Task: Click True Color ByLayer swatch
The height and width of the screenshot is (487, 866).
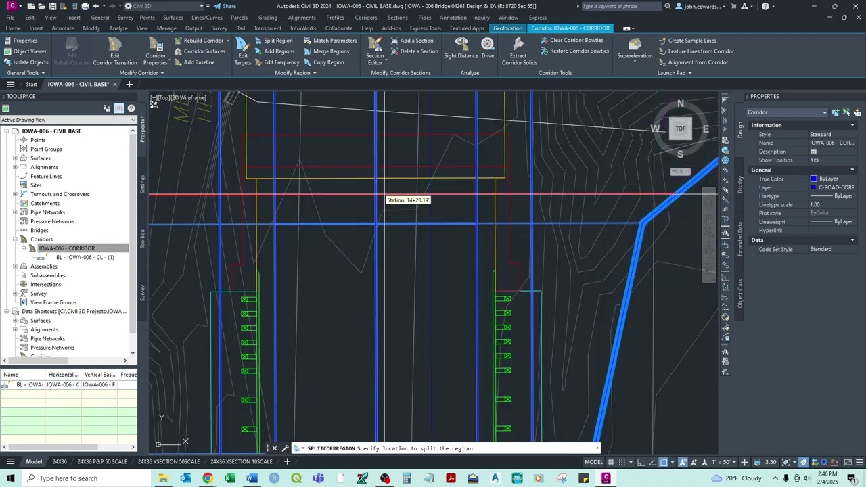Action: (813, 179)
